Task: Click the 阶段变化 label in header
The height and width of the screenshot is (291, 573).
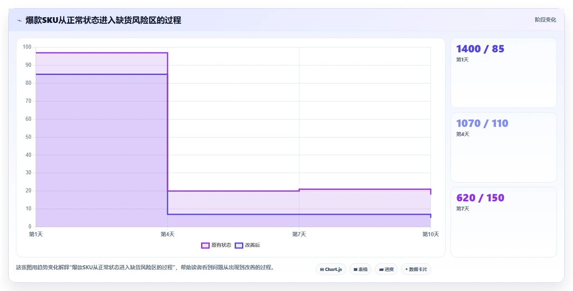Action: [546, 20]
